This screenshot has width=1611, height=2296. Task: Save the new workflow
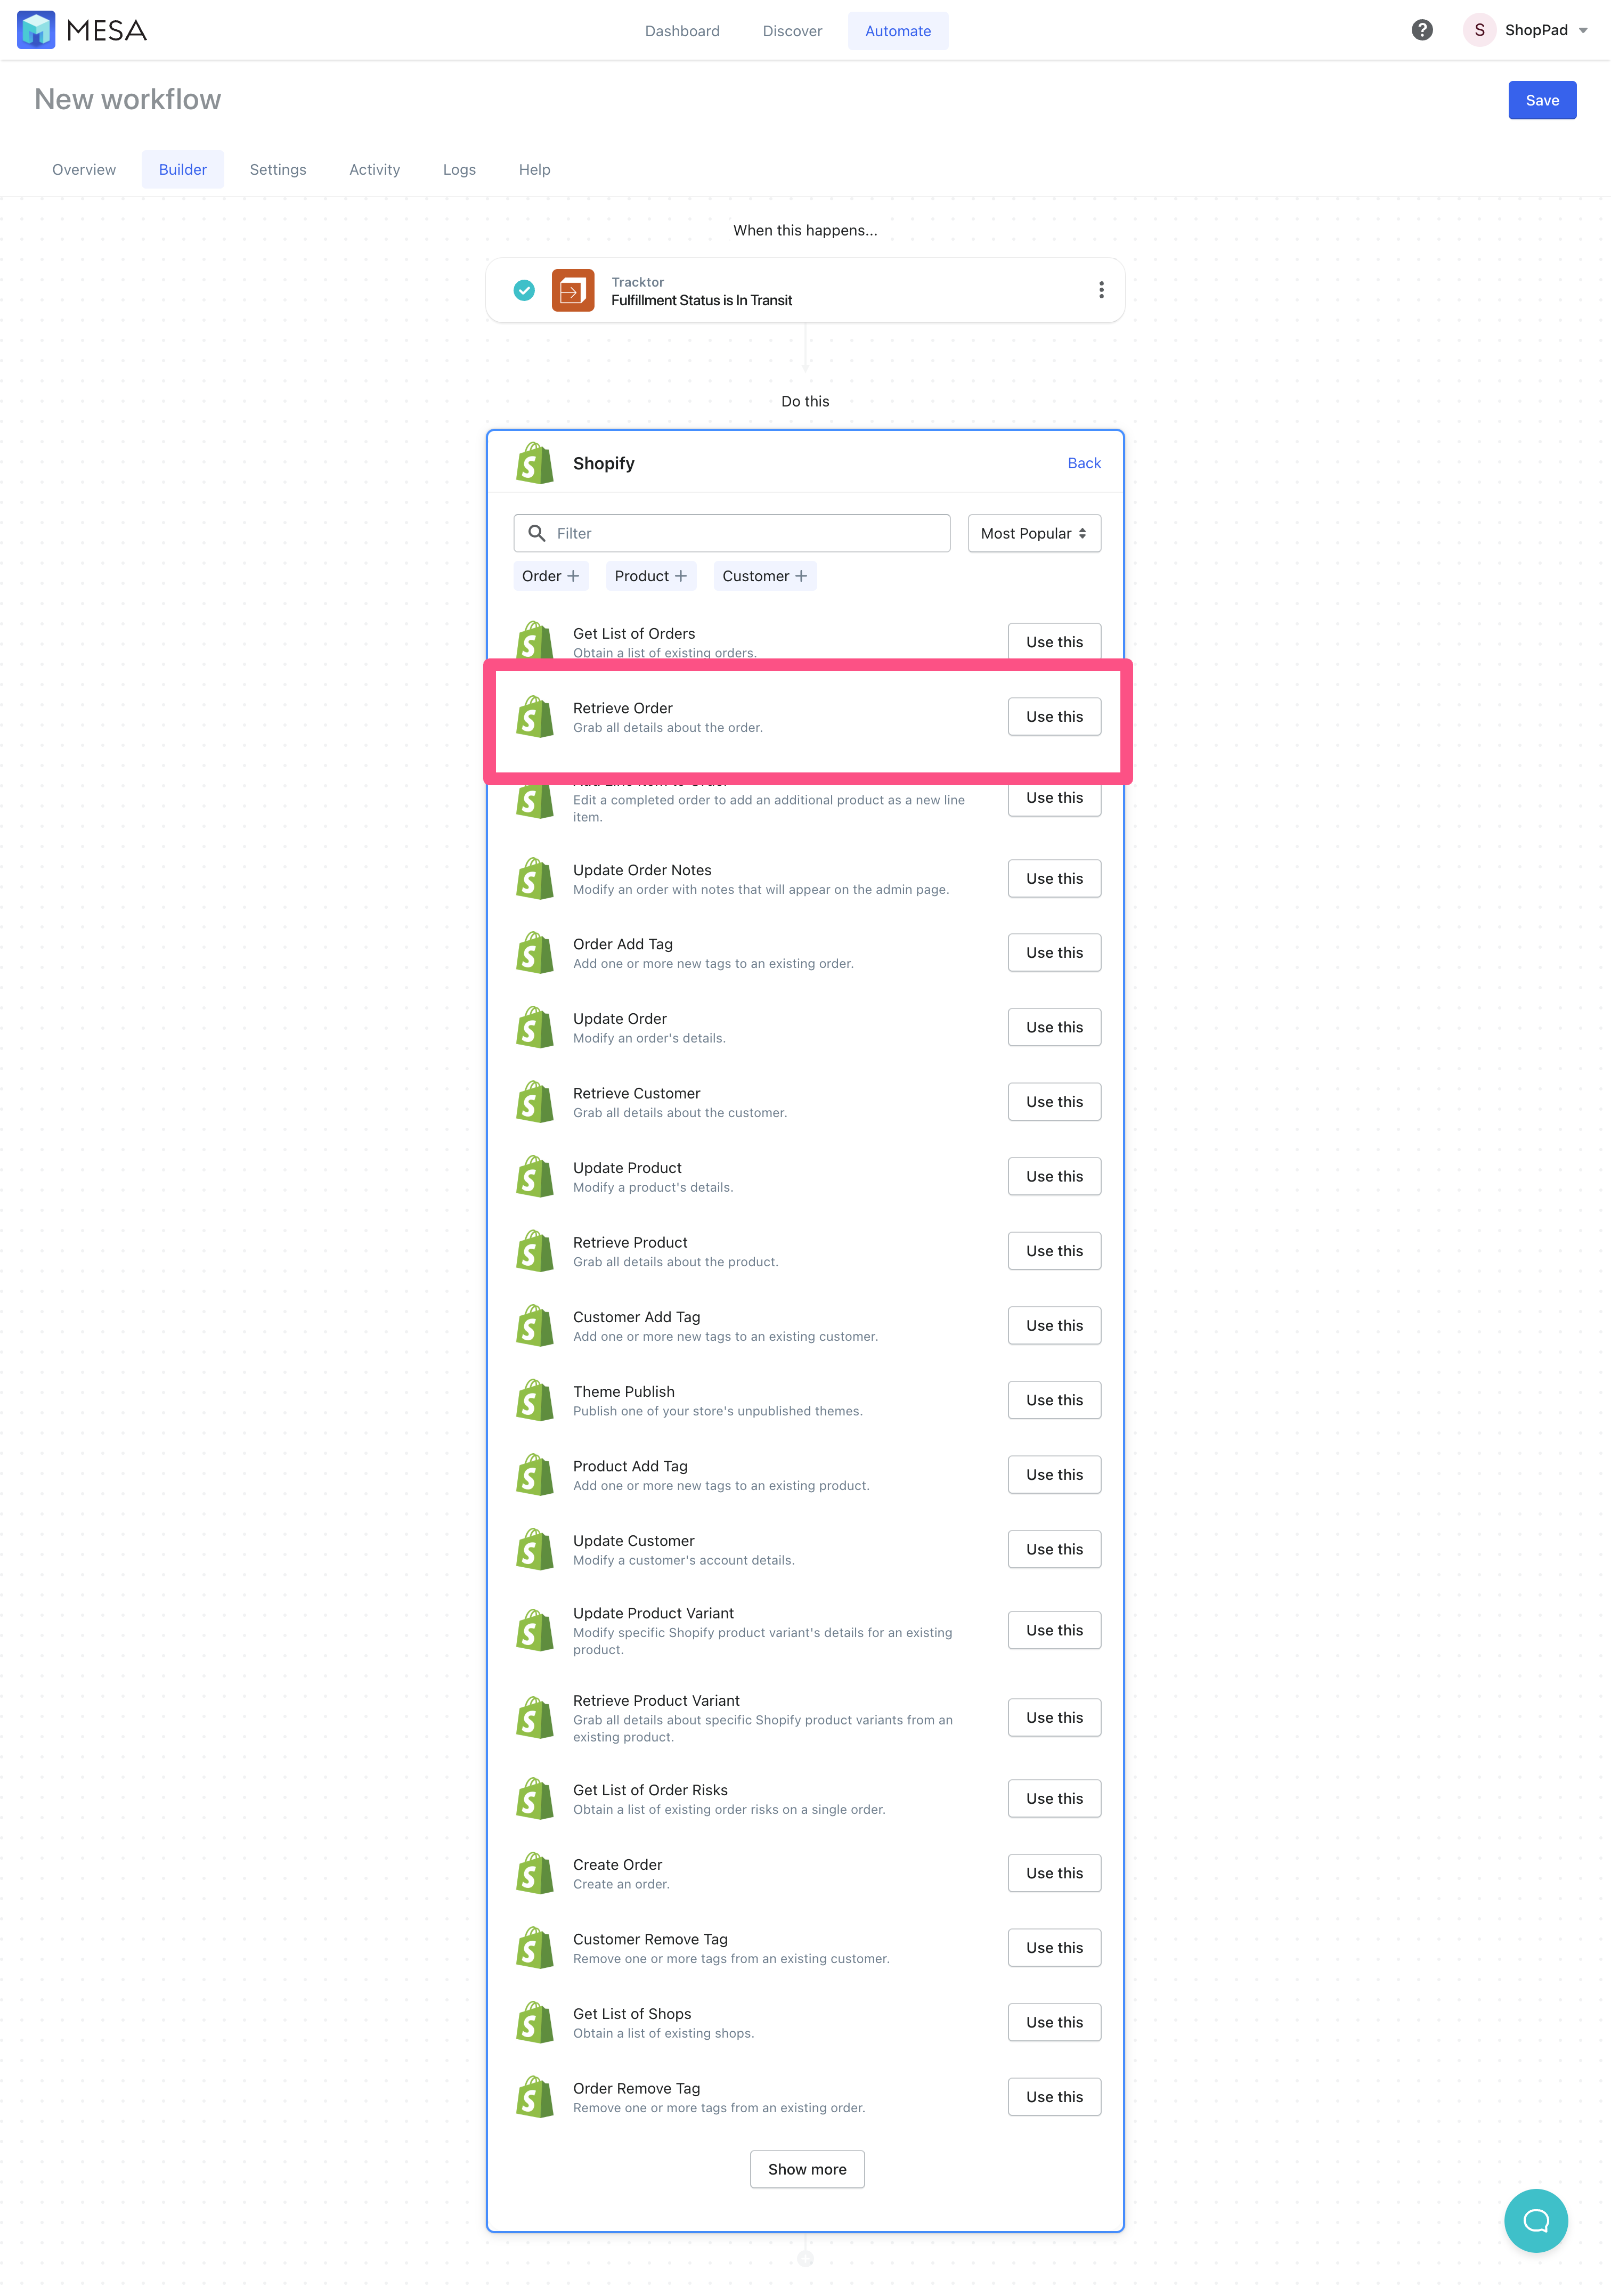[x=1542, y=100]
